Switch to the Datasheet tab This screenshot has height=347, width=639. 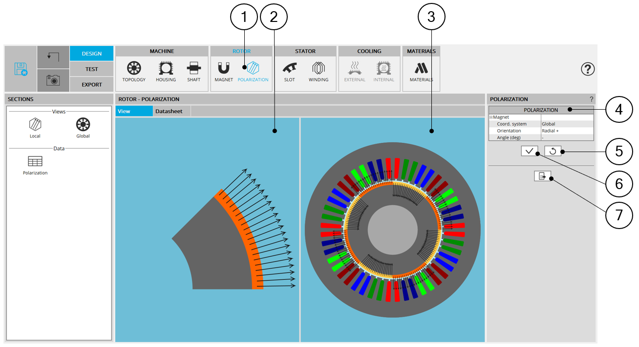(x=169, y=111)
